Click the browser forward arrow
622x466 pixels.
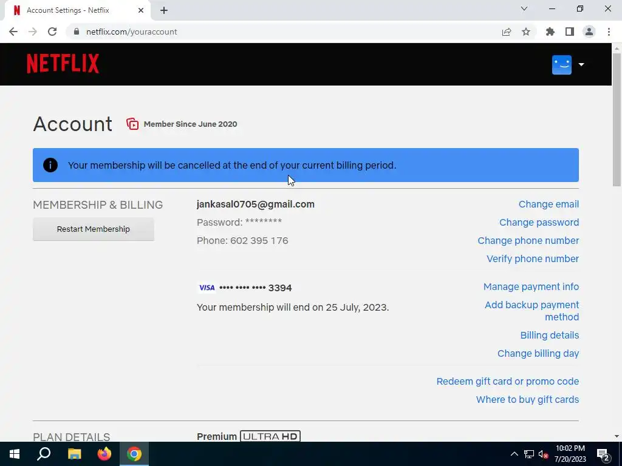point(33,32)
